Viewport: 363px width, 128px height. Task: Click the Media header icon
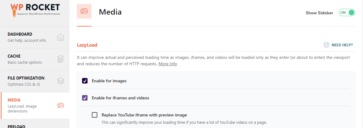(x=84, y=11)
